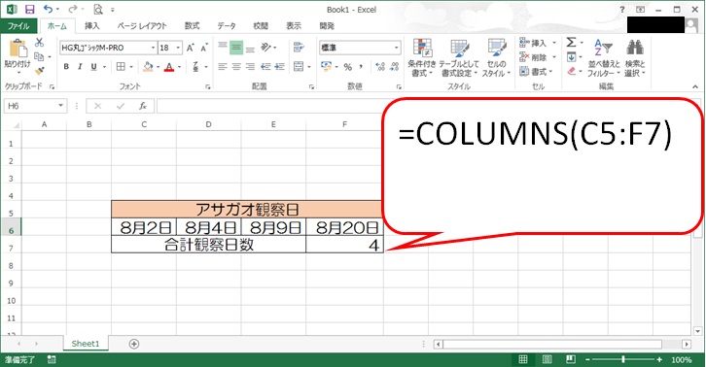
Task: Open Excel Help question mark
Action: tap(621, 10)
